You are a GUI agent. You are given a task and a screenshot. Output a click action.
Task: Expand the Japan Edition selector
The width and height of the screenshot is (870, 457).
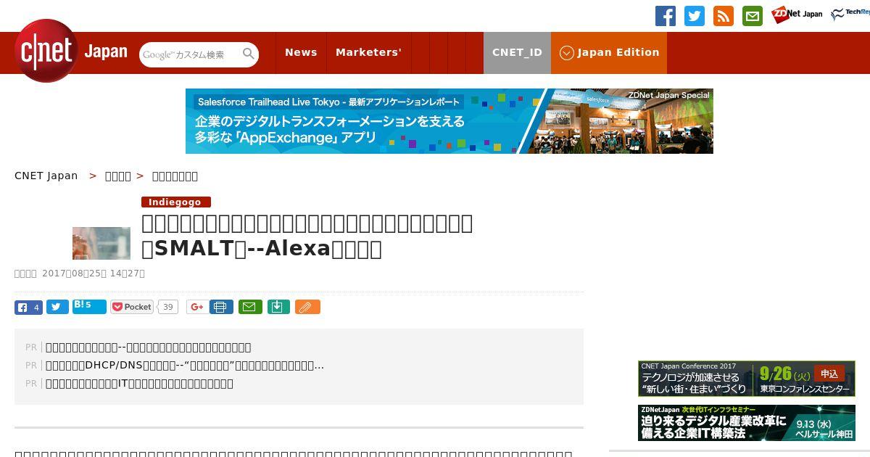point(609,52)
